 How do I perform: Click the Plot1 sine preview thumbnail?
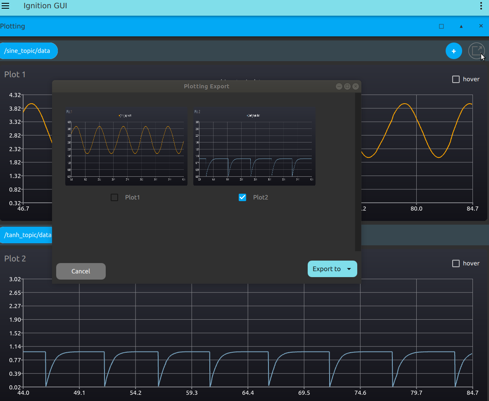[x=126, y=147]
